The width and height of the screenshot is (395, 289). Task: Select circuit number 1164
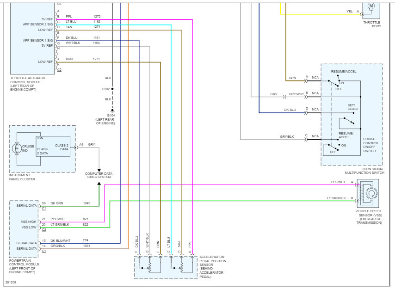pyautogui.click(x=97, y=43)
